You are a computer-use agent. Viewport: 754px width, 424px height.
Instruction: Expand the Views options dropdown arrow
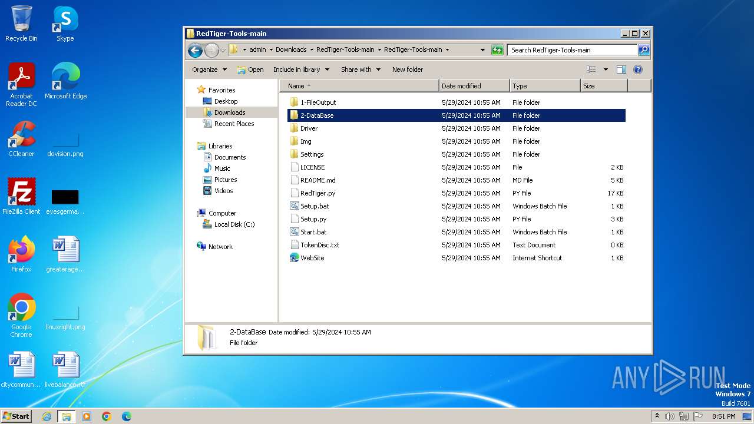pyautogui.click(x=605, y=69)
